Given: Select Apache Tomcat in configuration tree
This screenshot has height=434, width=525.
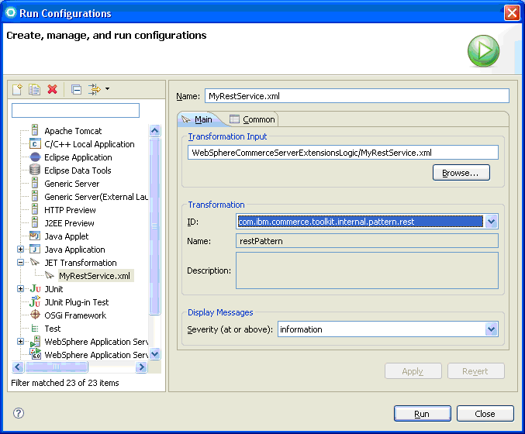Looking at the screenshot, I should [x=72, y=131].
